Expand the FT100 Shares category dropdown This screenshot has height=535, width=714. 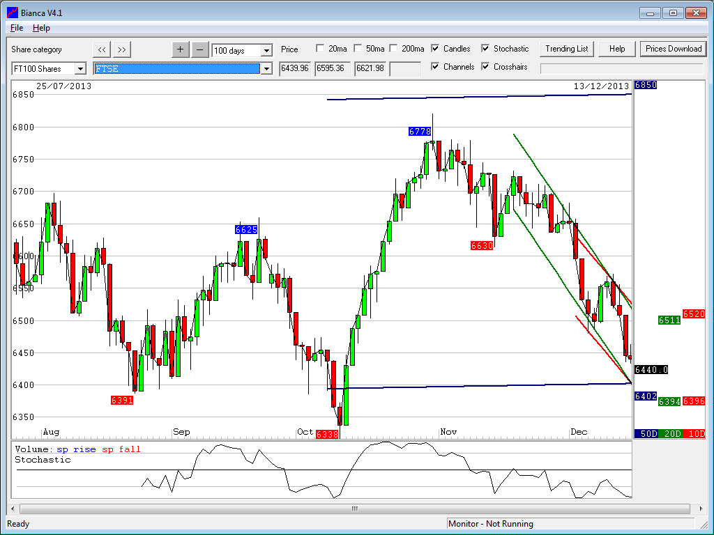(x=80, y=69)
